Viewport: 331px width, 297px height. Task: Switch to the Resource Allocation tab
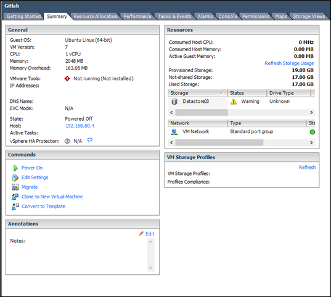pyautogui.click(x=96, y=17)
